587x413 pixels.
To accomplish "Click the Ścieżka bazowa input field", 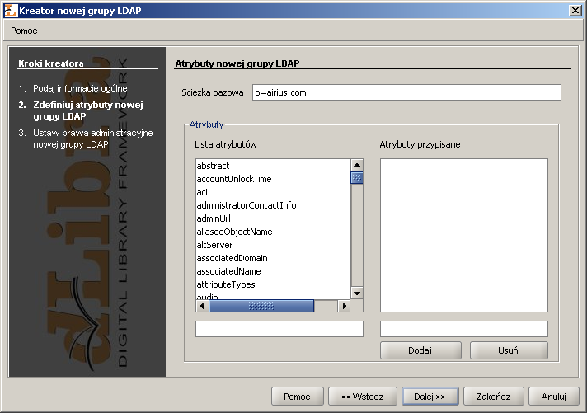I will tap(406, 92).
